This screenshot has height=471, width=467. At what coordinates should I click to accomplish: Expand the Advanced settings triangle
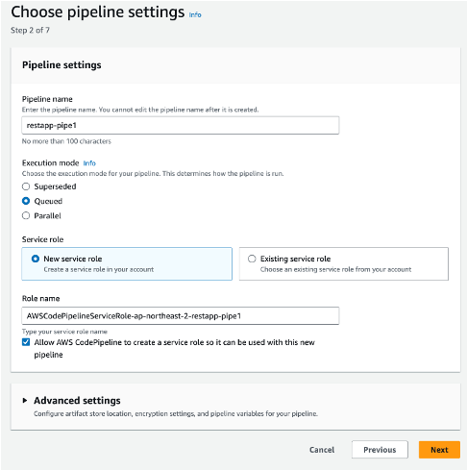(x=25, y=400)
